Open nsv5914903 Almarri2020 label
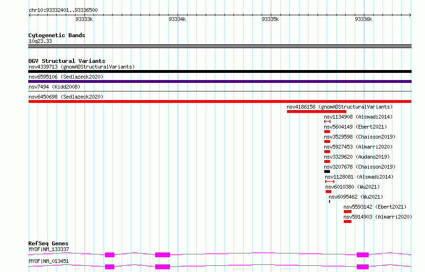This screenshot has height=272, width=425. 378,217
